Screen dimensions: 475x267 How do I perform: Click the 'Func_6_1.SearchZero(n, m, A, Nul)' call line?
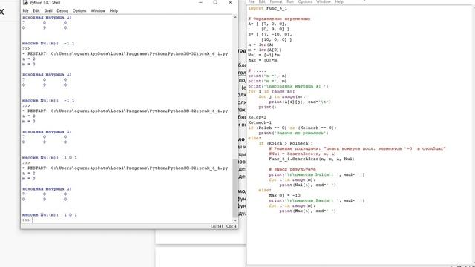(312, 159)
